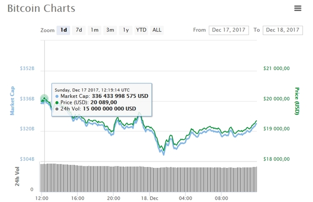Click the Bitcoin Charts heading
This screenshot has height=202, width=313.
pyautogui.click(x=41, y=8)
